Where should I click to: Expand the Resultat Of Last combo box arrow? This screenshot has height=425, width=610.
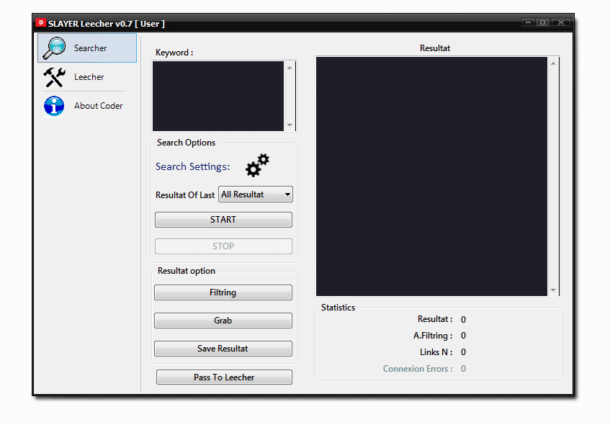(x=286, y=194)
